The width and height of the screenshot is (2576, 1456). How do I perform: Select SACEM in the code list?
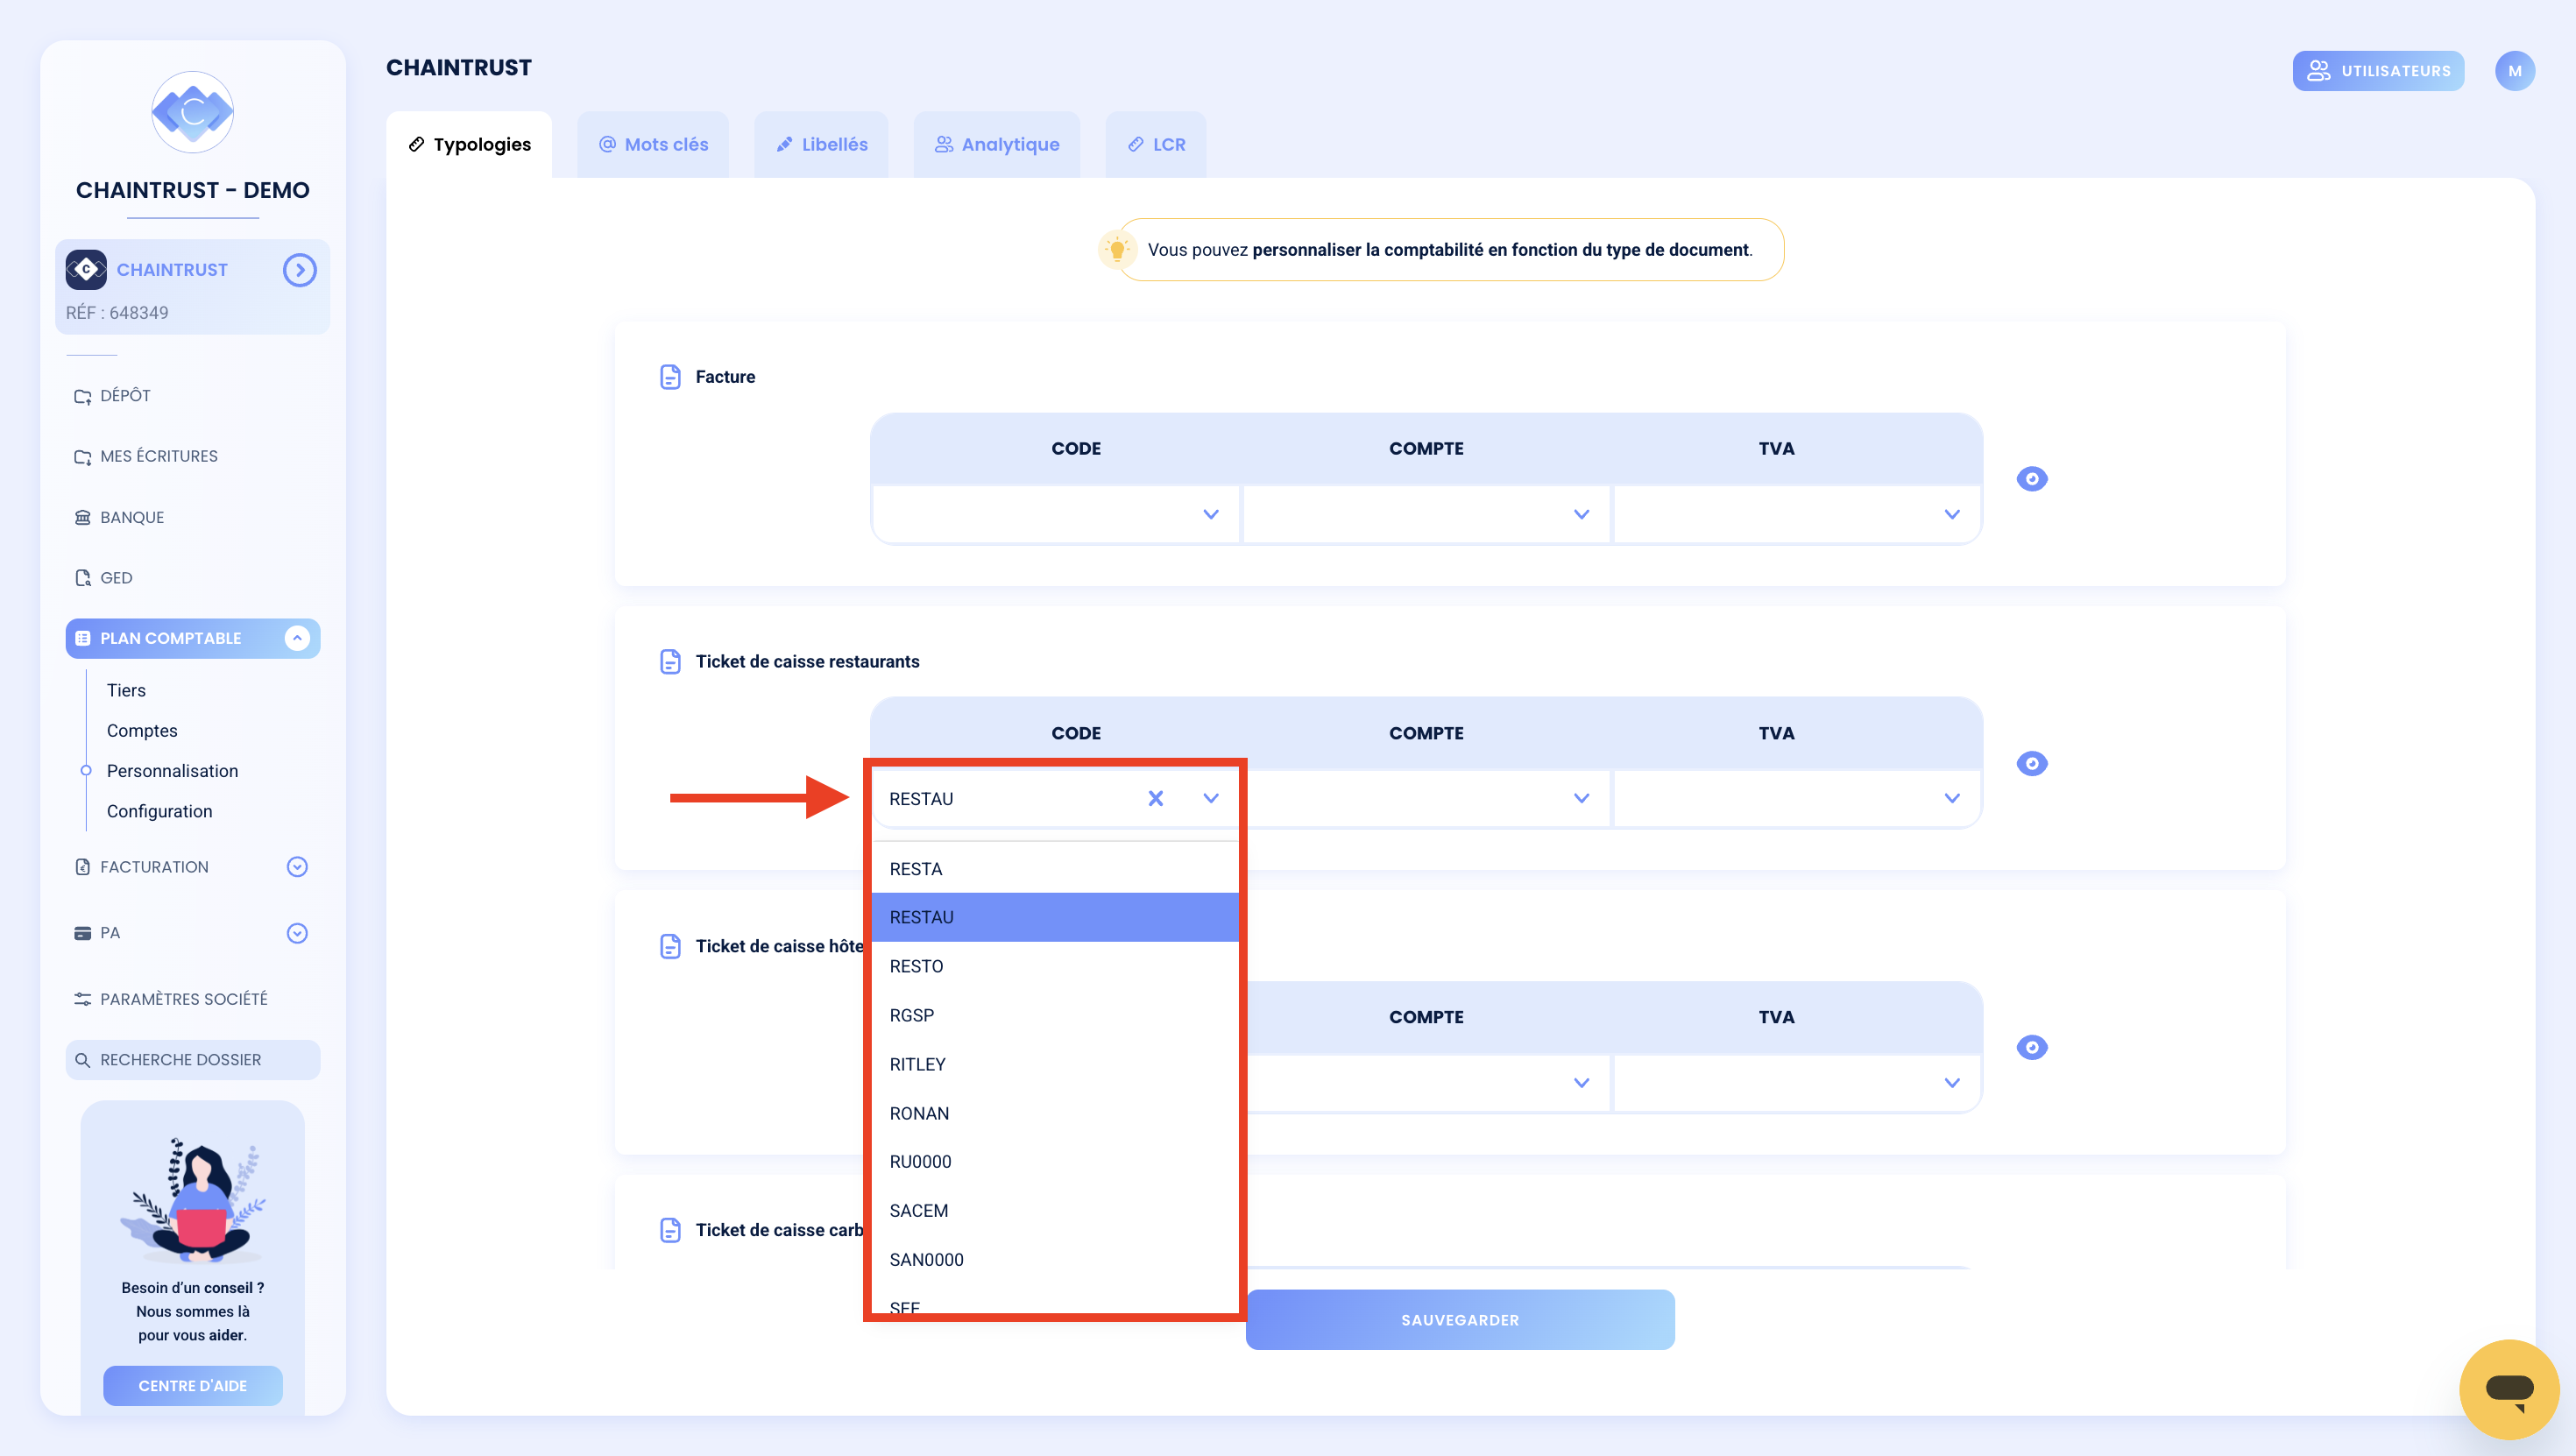click(1054, 1211)
